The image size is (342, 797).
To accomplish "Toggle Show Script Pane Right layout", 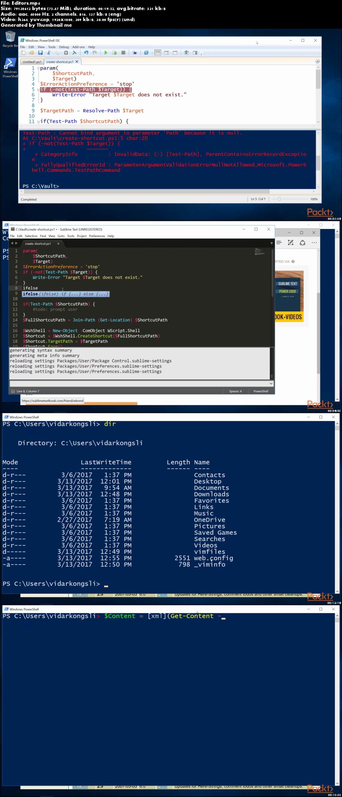I will tap(166, 53).
